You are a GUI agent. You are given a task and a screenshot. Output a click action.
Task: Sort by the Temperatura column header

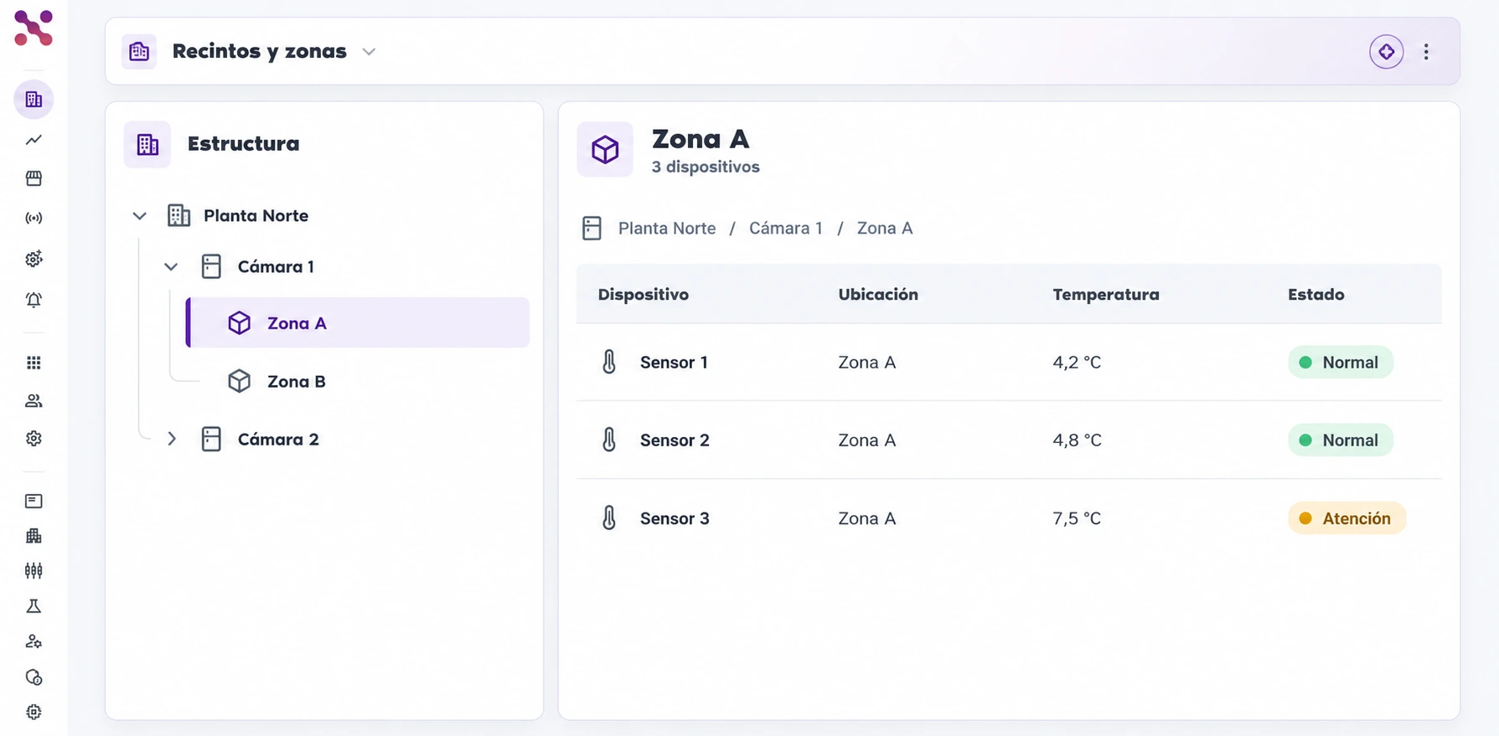[1106, 295]
